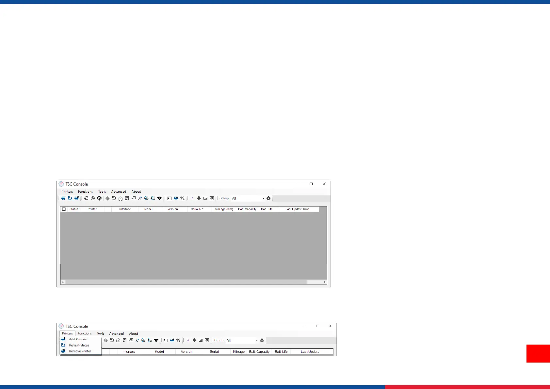The width and height of the screenshot is (550, 389).
Task: Click the Serial No. column header
Action: pyautogui.click(x=197, y=209)
